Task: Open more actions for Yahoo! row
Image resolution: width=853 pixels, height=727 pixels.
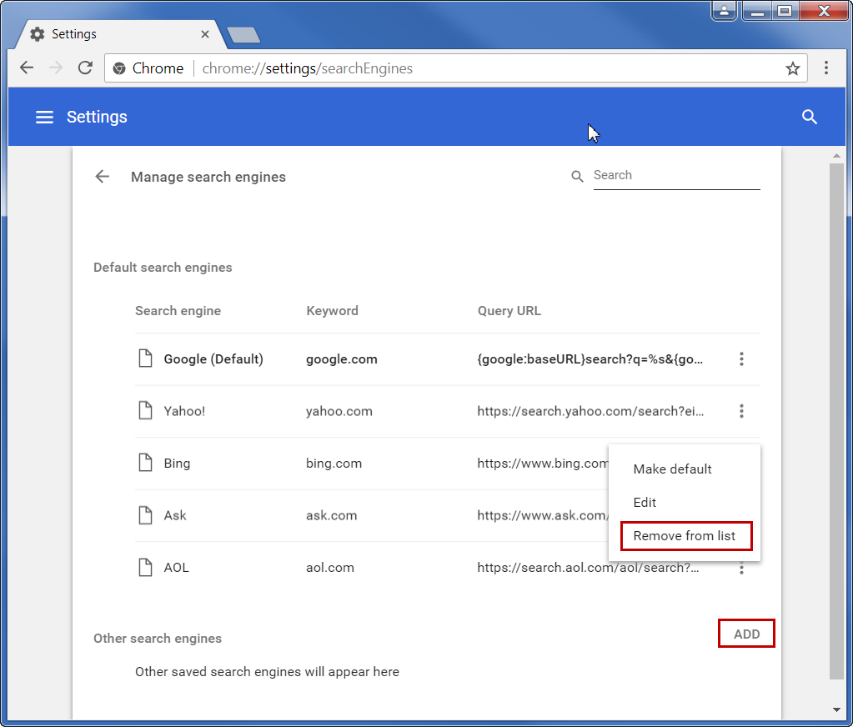Action: point(740,411)
